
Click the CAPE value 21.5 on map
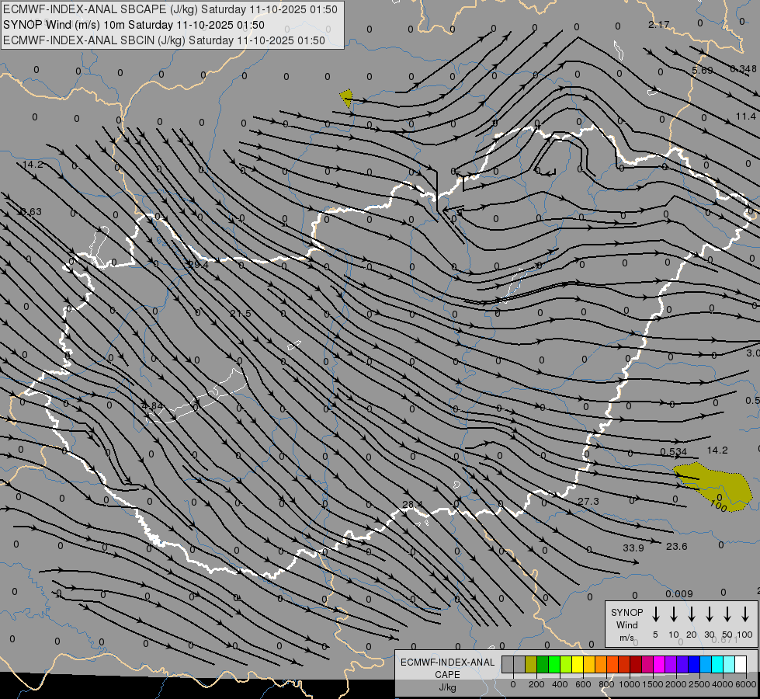(241, 313)
